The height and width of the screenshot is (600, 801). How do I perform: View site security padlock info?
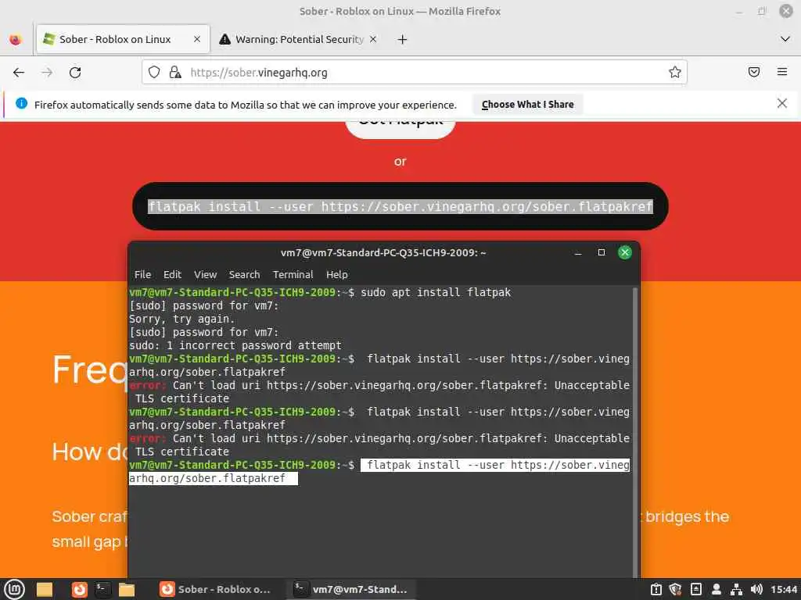(x=175, y=73)
